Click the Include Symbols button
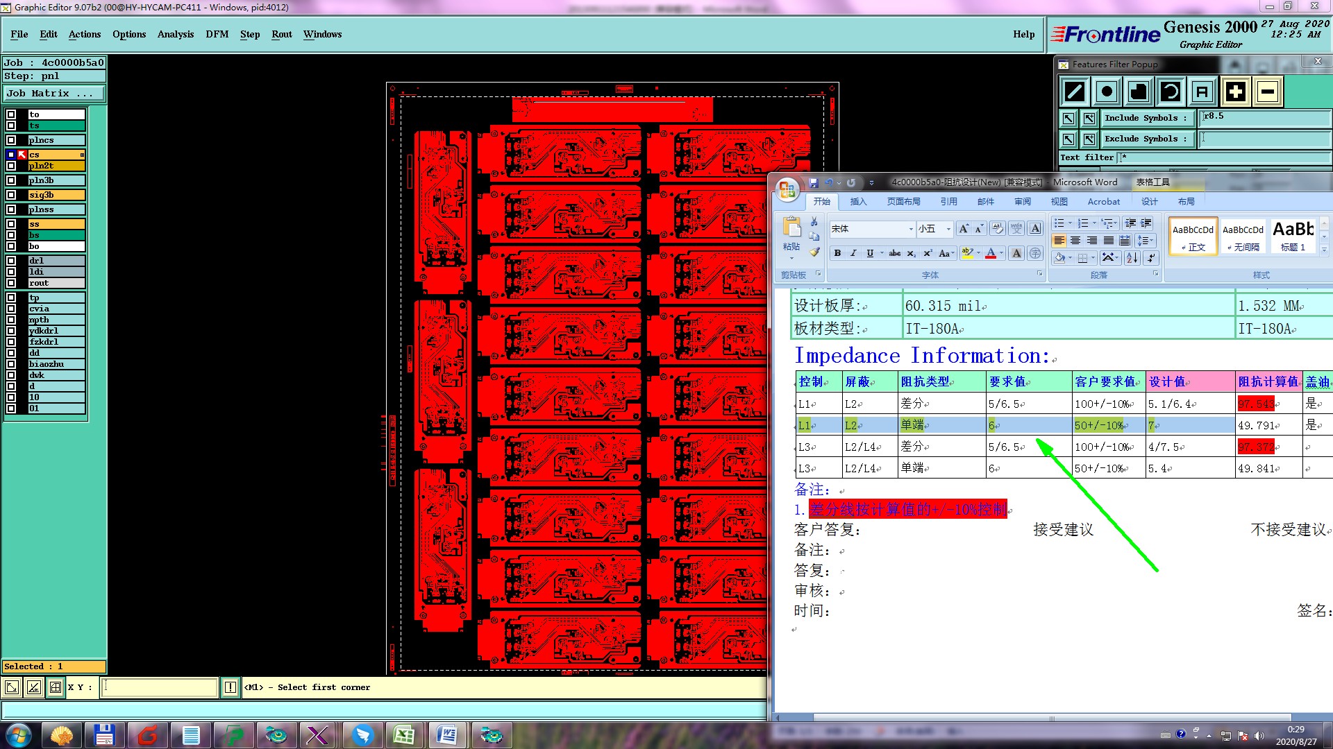Image resolution: width=1333 pixels, height=749 pixels. pyautogui.click(x=1146, y=118)
